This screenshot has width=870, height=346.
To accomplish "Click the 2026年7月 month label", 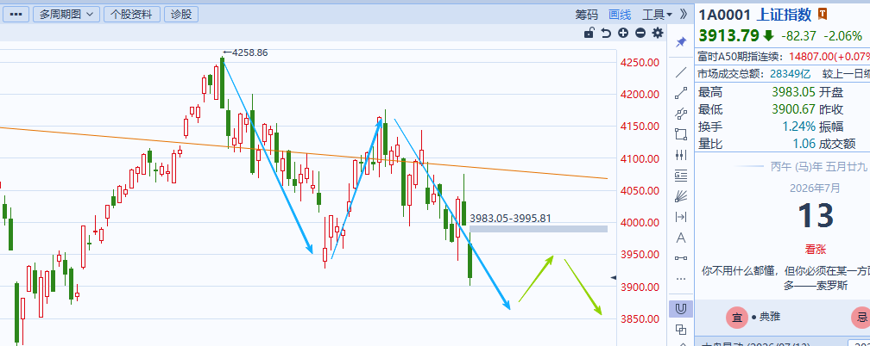I will point(815,188).
